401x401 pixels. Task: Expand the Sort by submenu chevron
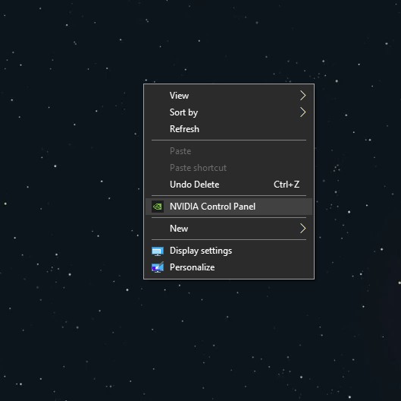[302, 112]
